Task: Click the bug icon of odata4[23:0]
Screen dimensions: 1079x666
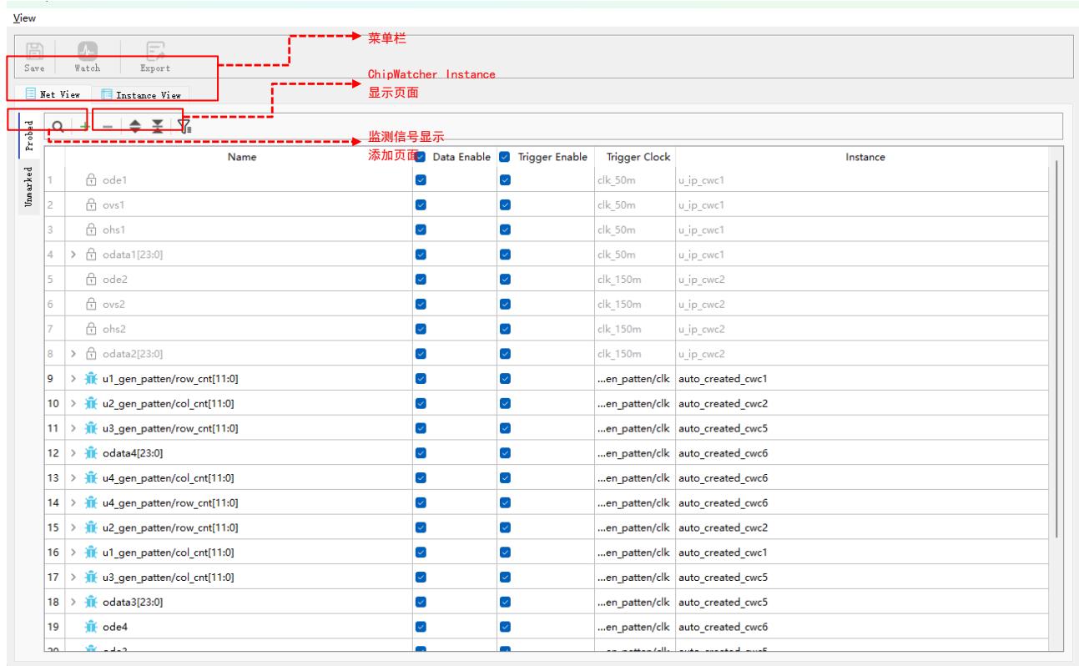Action: 92,452
